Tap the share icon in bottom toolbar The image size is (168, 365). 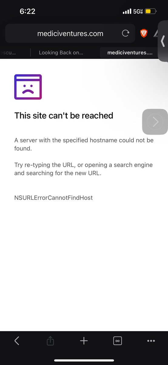click(x=50, y=341)
